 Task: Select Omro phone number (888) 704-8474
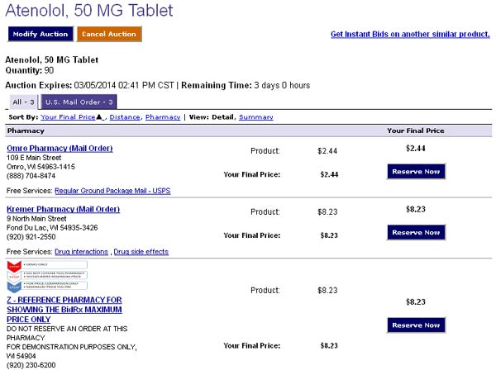(31, 176)
